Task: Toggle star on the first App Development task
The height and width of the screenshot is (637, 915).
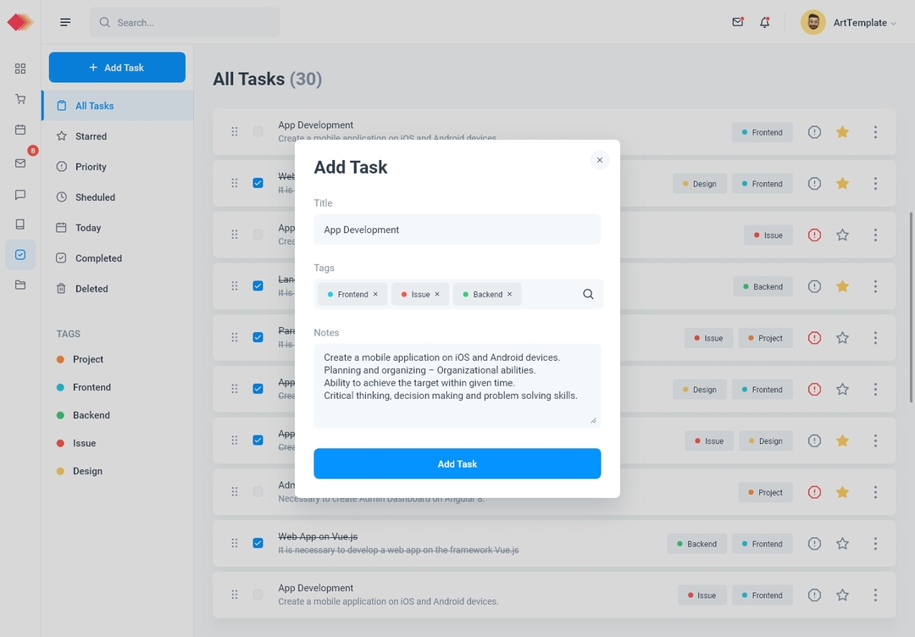Action: coord(842,132)
